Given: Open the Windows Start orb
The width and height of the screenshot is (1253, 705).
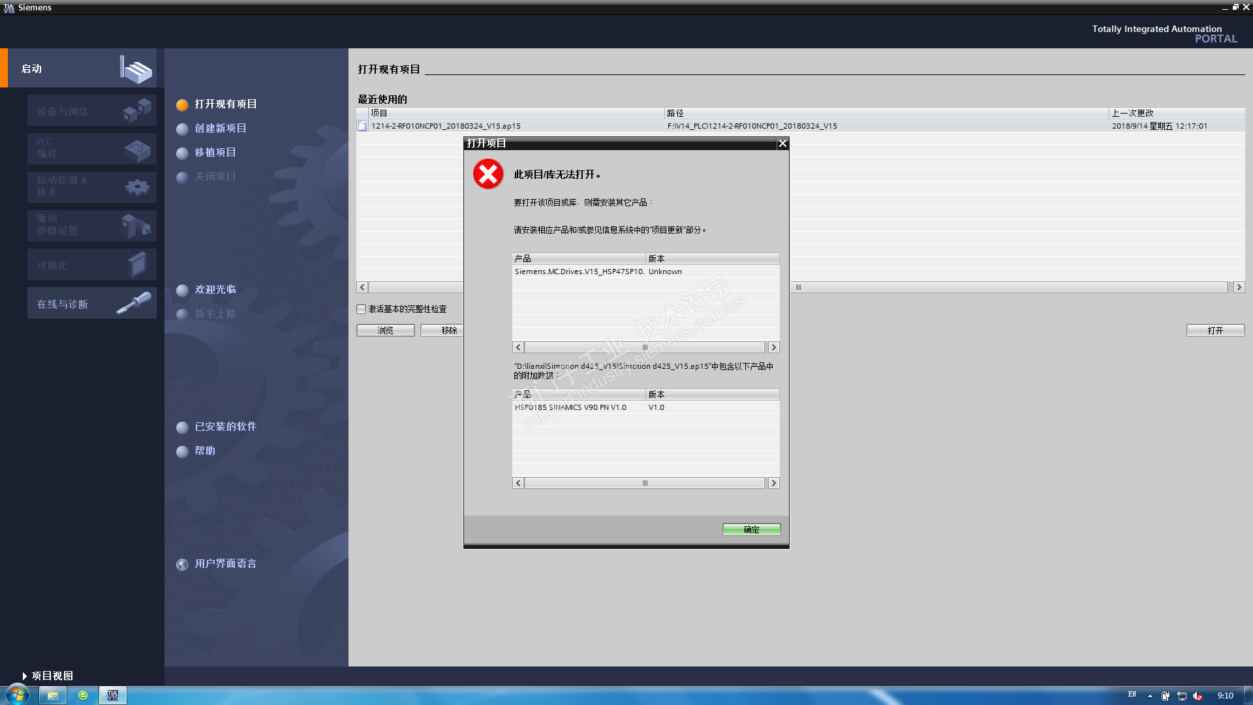Looking at the screenshot, I should (x=18, y=695).
